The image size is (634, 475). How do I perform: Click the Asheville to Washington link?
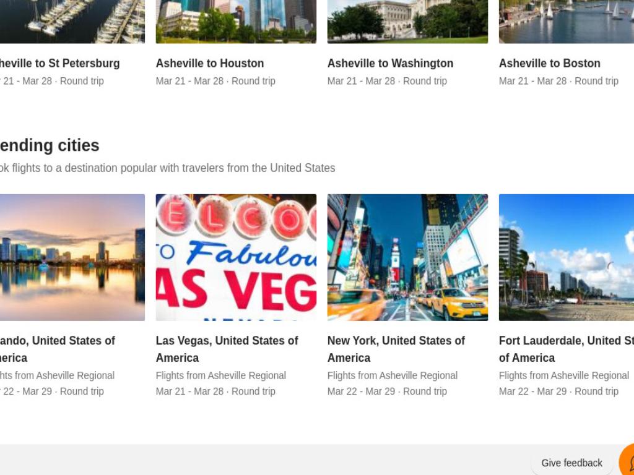(x=390, y=64)
